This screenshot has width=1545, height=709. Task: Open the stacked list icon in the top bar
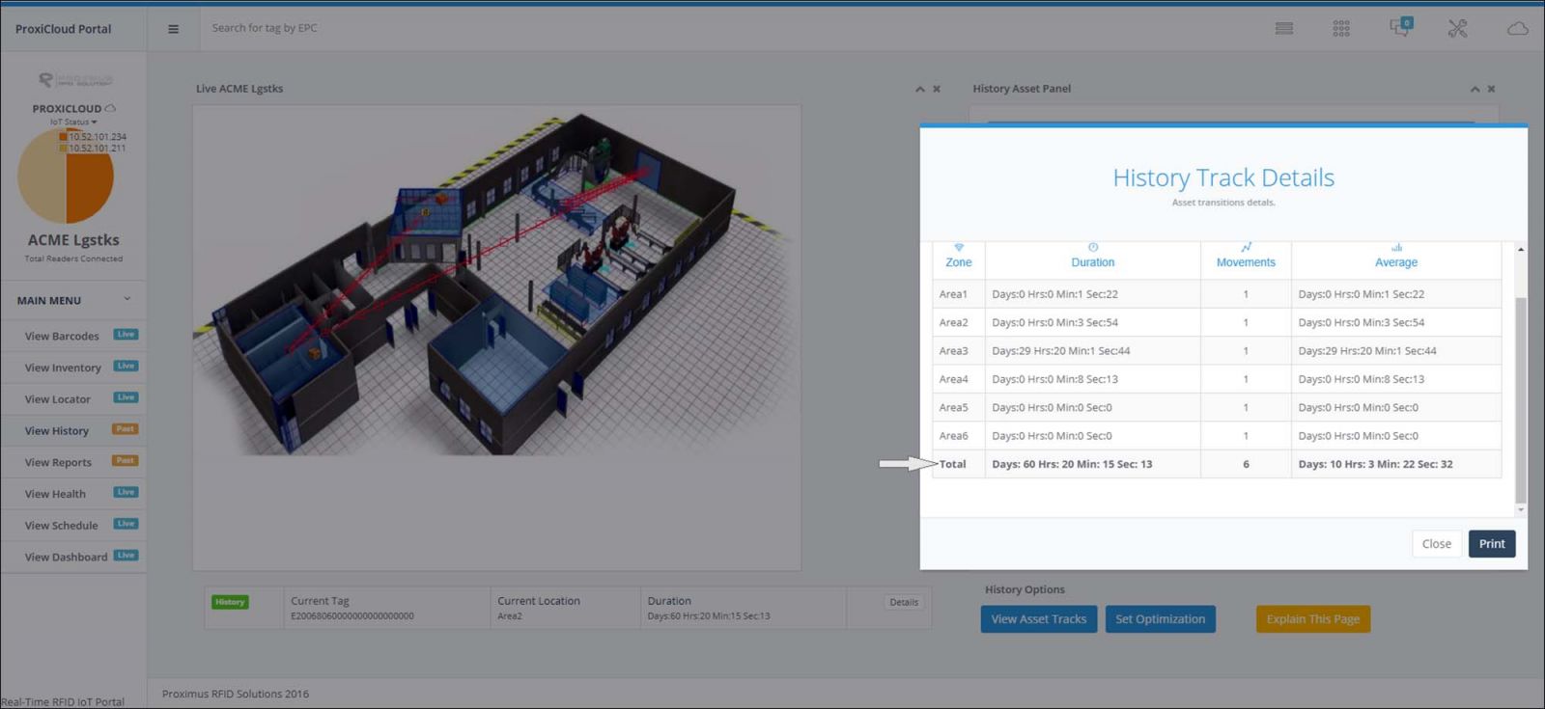click(x=1283, y=29)
